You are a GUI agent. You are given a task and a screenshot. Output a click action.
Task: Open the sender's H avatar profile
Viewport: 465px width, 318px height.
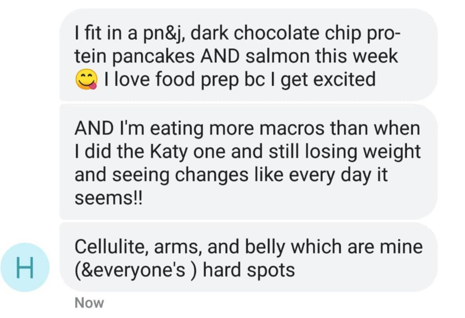point(25,267)
